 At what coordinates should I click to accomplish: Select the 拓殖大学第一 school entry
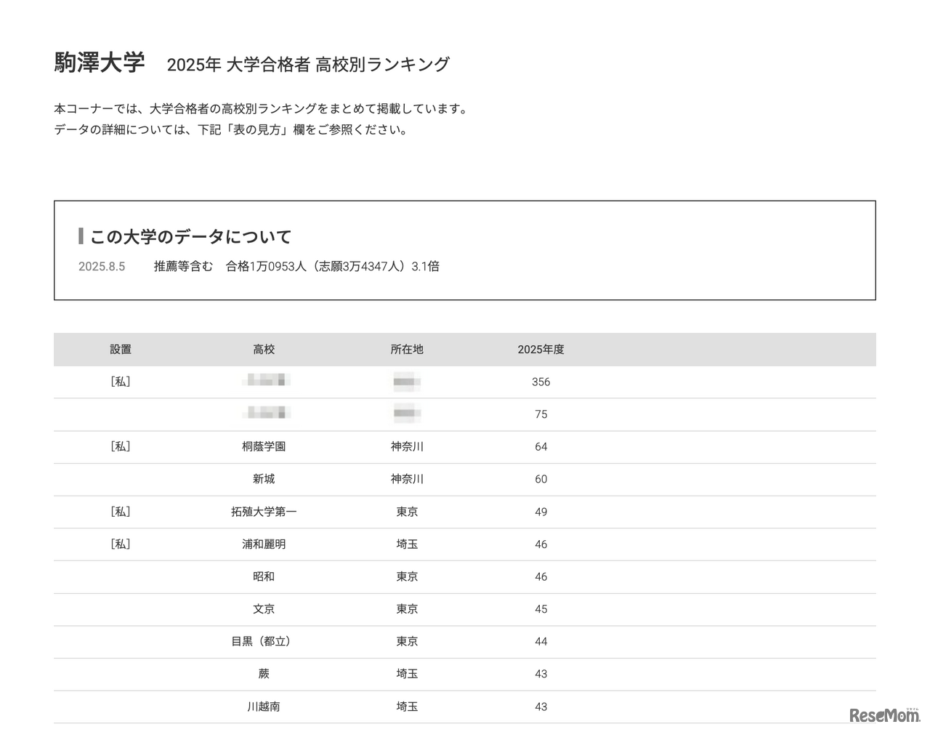click(x=263, y=512)
